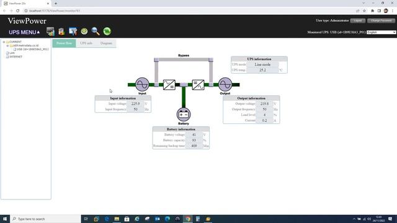This screenshot has width=397, height=223.
Task: Click the monitor with bar chart toolbar icon
Action: click(x=50, y=32)
